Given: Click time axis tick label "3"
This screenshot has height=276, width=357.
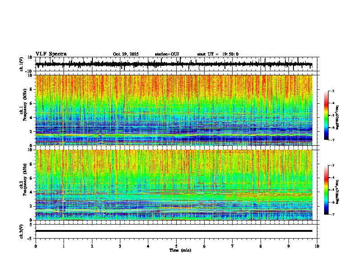Looking at the screenshot, I should pos(120,246).
